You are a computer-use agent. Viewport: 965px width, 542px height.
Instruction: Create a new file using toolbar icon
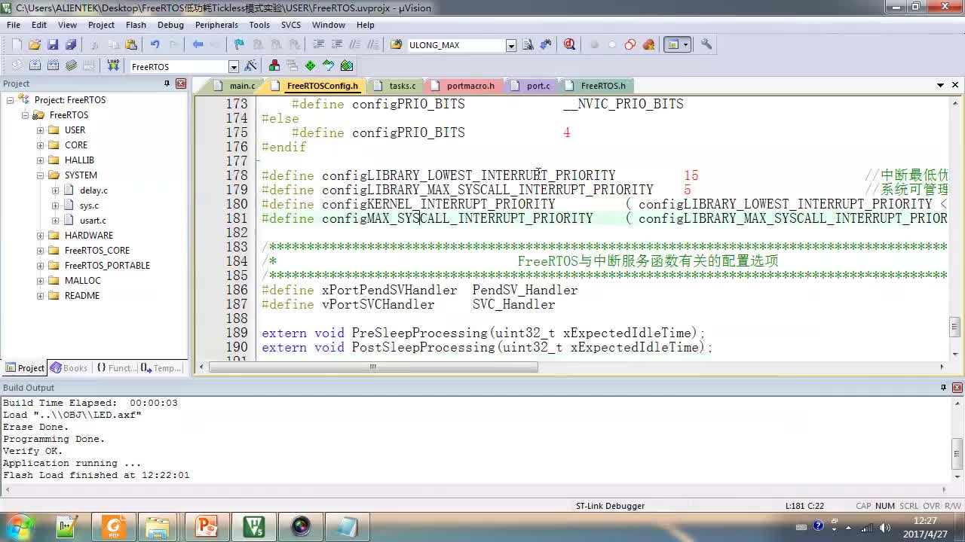(x=17, y=44)
